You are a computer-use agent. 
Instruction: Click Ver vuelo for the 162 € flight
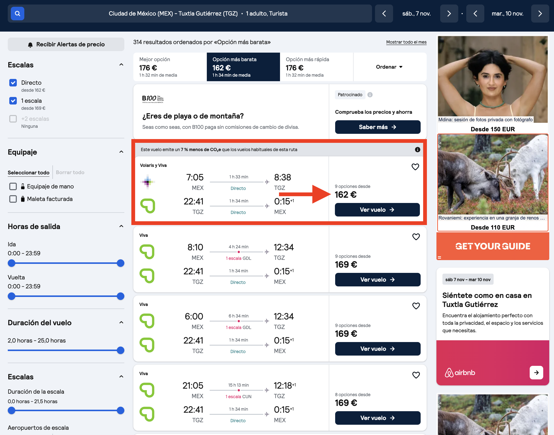[377, 209]
